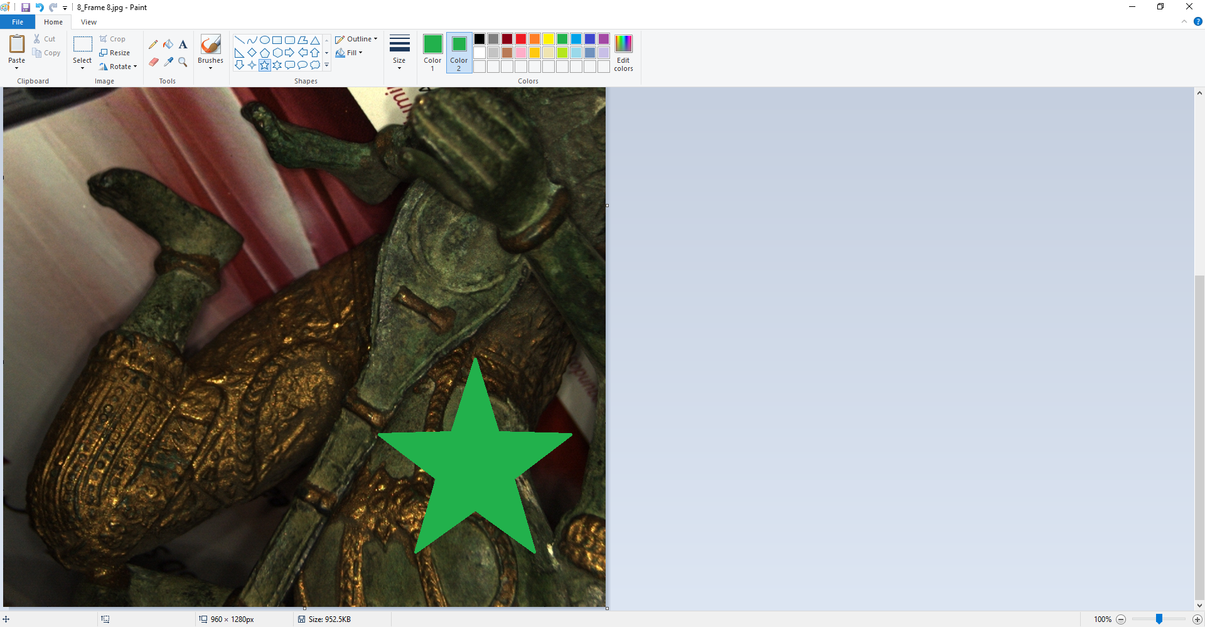
Task: Click the Magnifier tool
Action: point(183,62)
